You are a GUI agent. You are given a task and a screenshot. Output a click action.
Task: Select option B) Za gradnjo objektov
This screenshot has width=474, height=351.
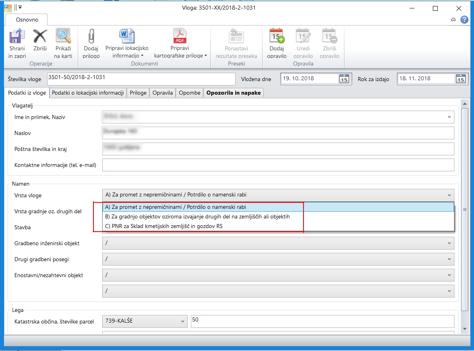click(x=197, y=217)
